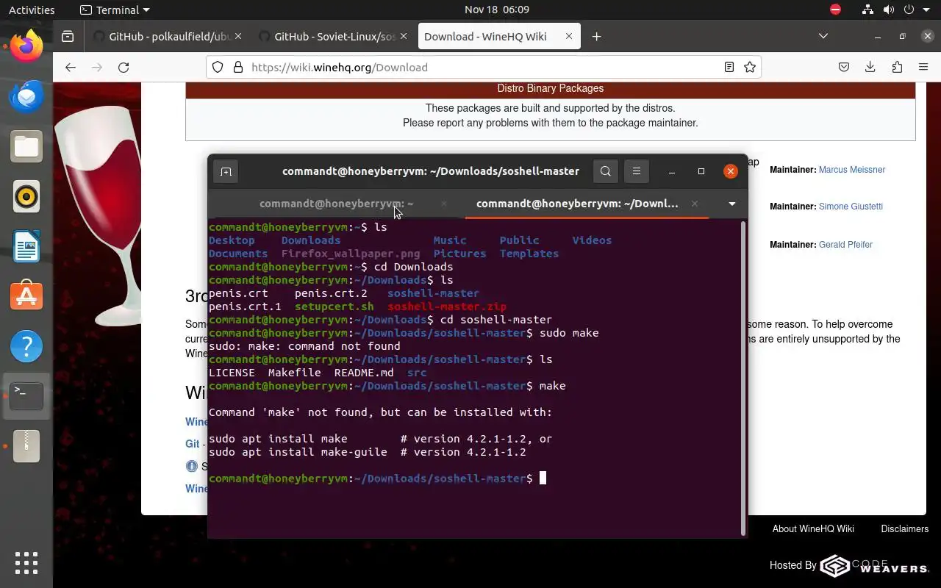Open the Firefox list all tabs chevron
941x588 pixels.
(x=823, y=36)
